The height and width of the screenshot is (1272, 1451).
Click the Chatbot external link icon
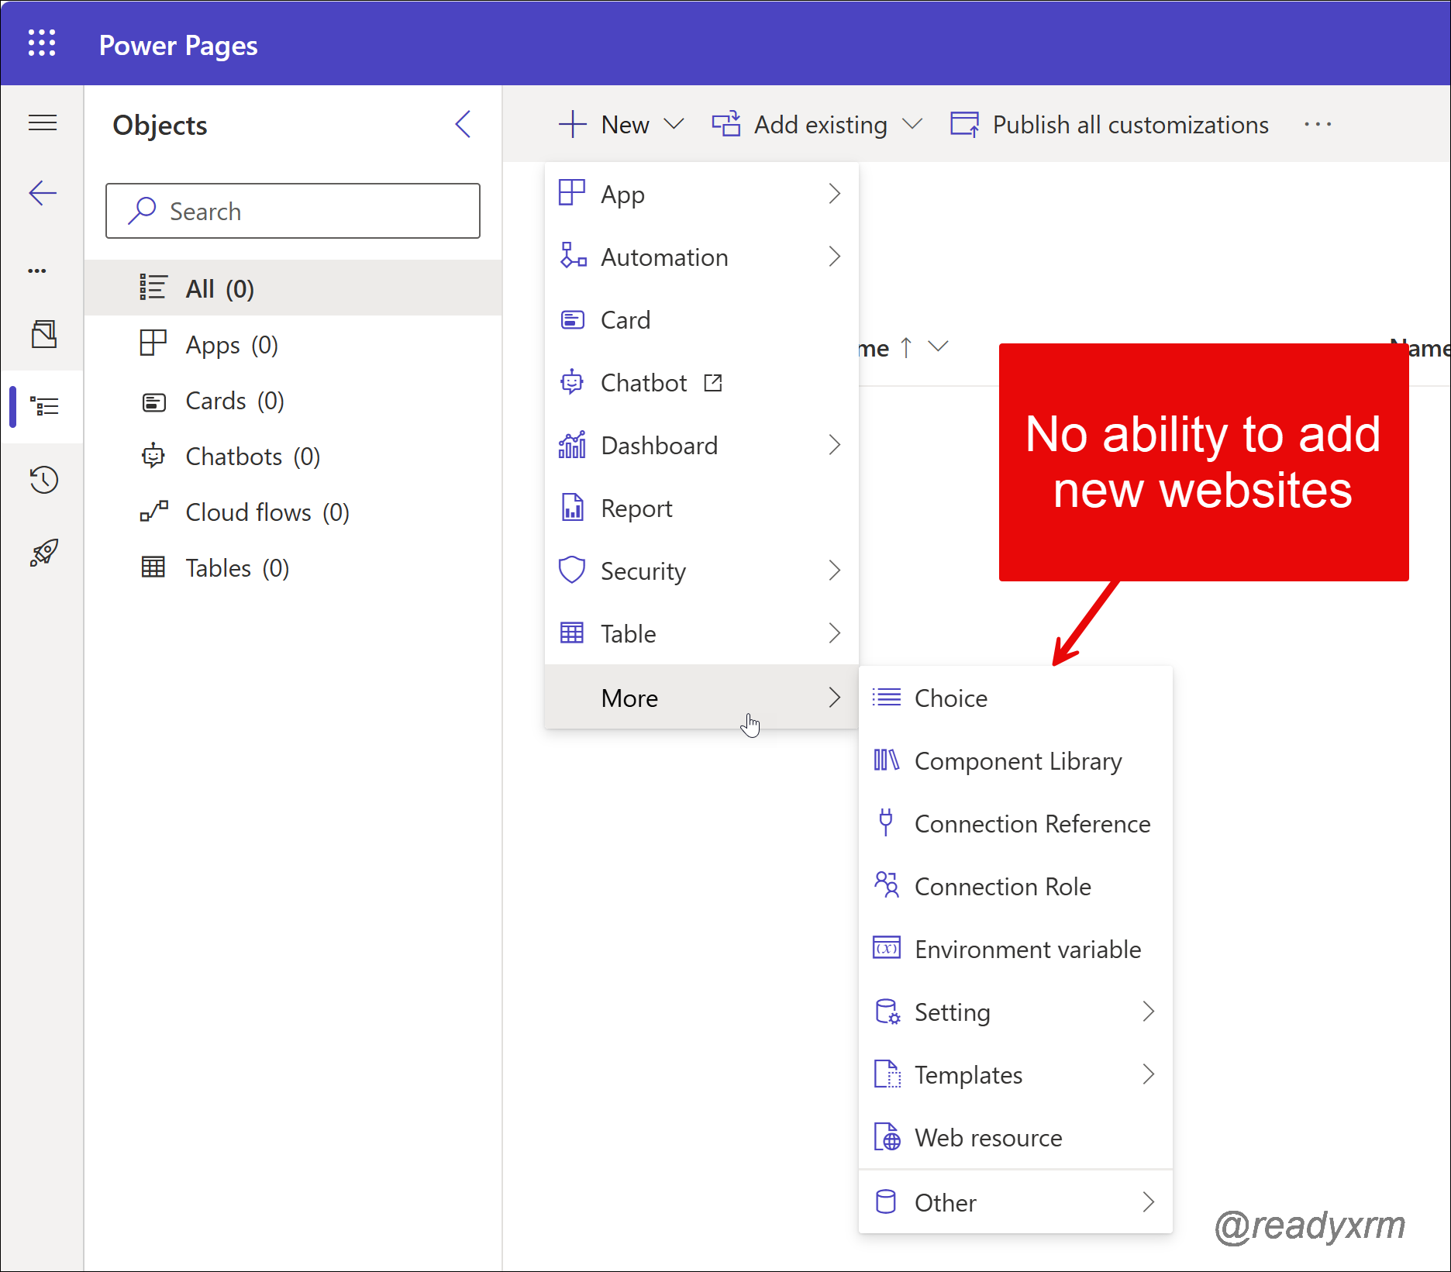[x=713, y=382]
